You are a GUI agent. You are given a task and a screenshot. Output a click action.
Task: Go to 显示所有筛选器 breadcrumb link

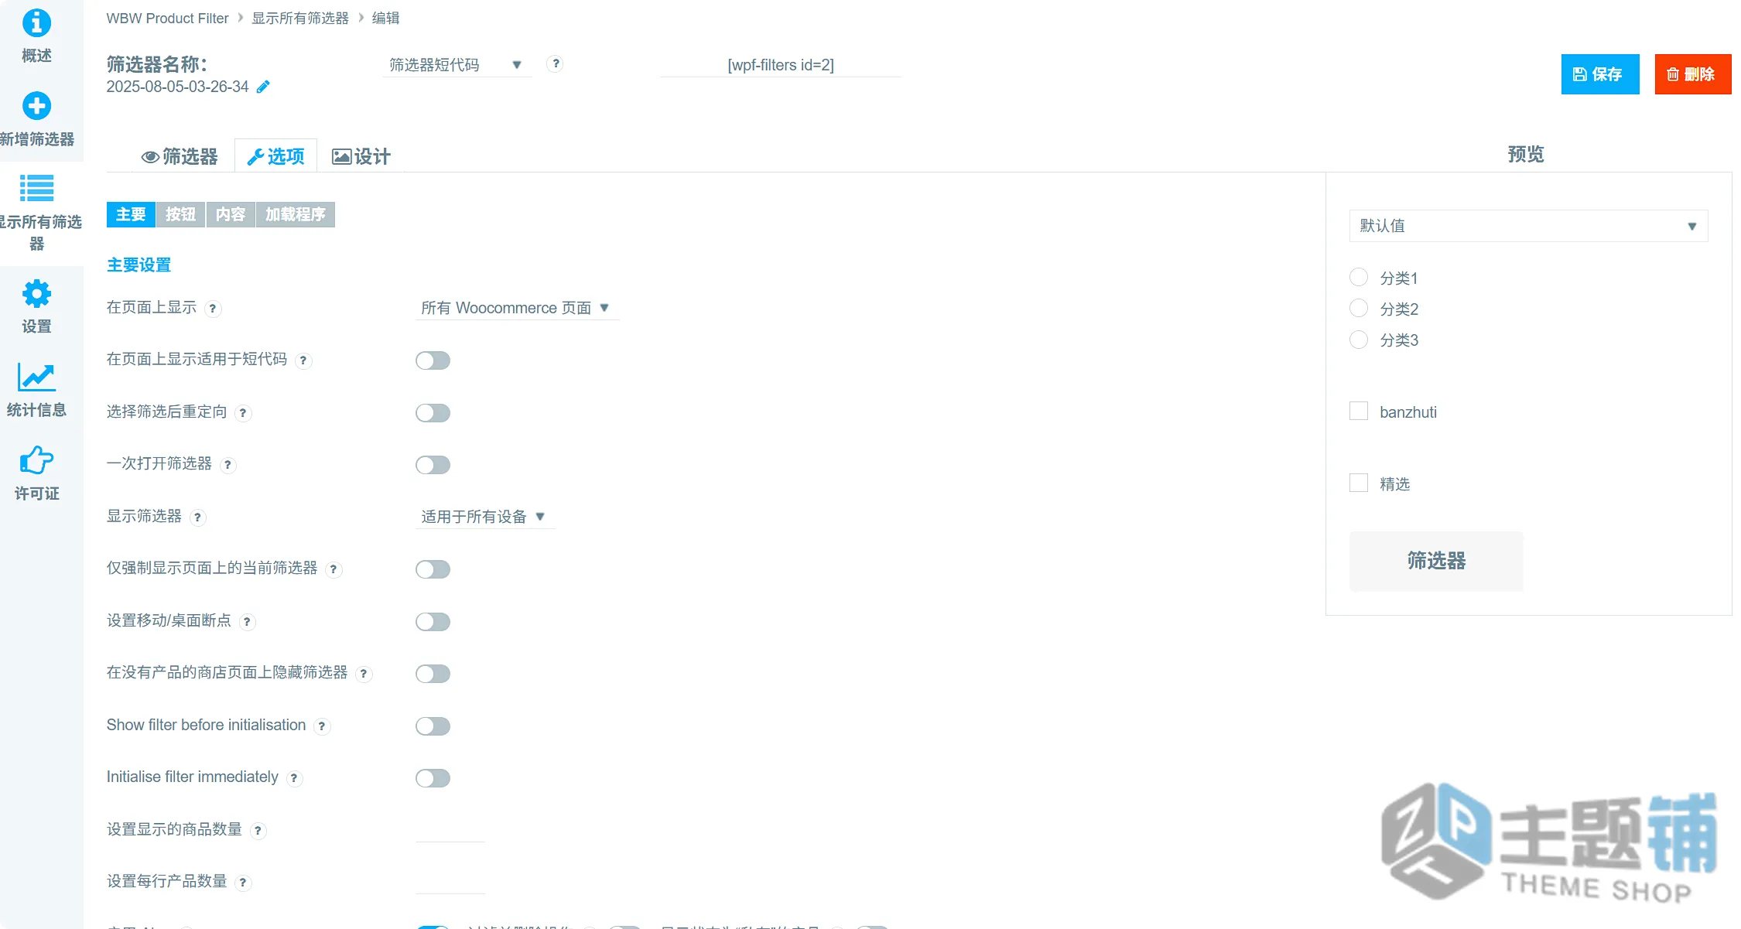click(x=300, y=18)
